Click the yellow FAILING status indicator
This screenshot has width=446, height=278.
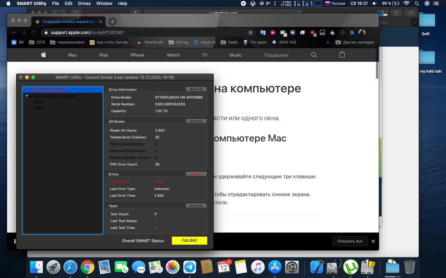190,240
